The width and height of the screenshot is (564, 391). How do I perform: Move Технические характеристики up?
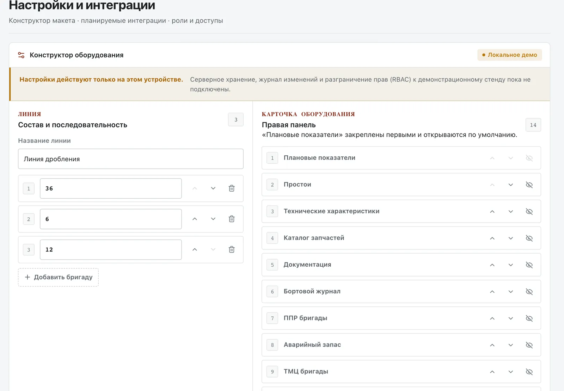tap(492, 212)
